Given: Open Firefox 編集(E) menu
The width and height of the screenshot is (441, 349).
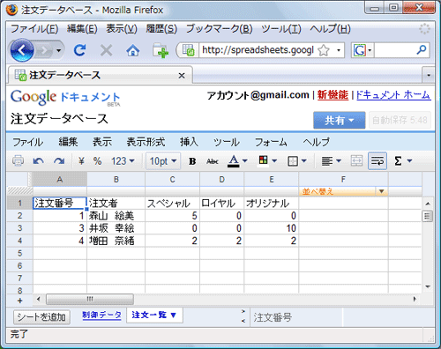Looking at the screenshot, I should pos(82,29).
